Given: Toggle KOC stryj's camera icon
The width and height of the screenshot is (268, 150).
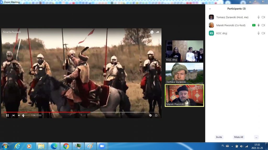Looking at the screenshot, I should (x=263, y=33).
